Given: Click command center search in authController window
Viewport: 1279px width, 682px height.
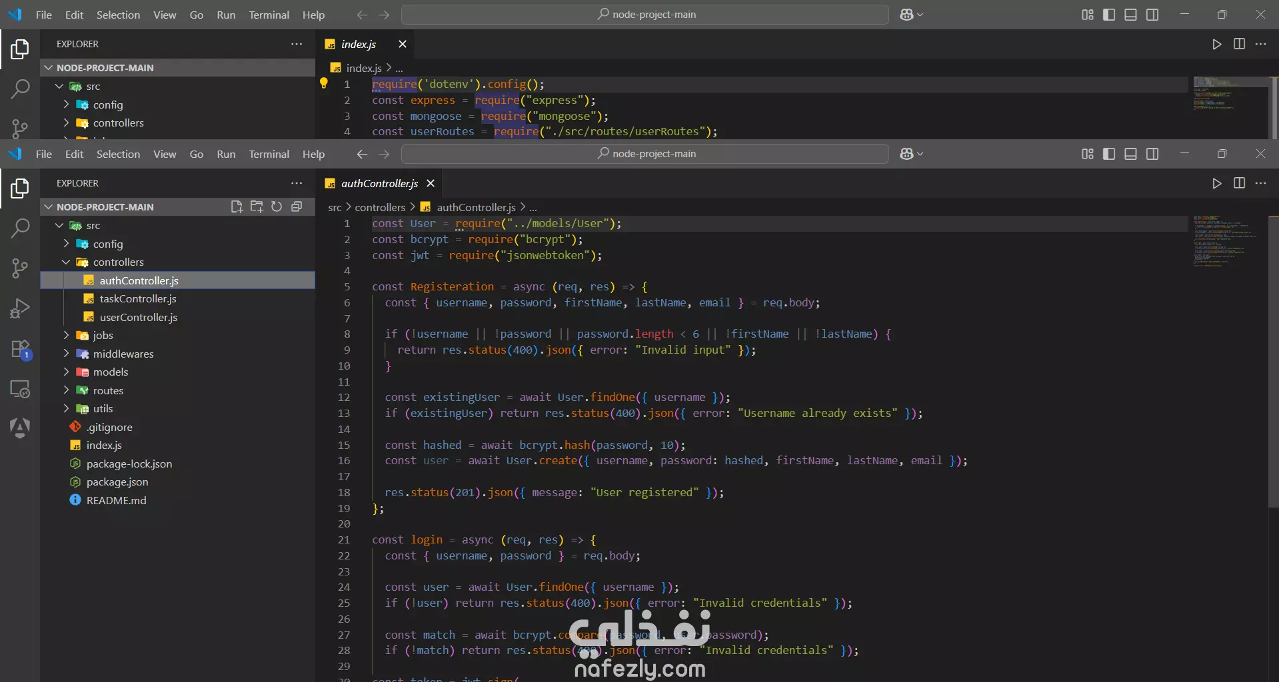Looking at the screenshot, I should (645, 154).
